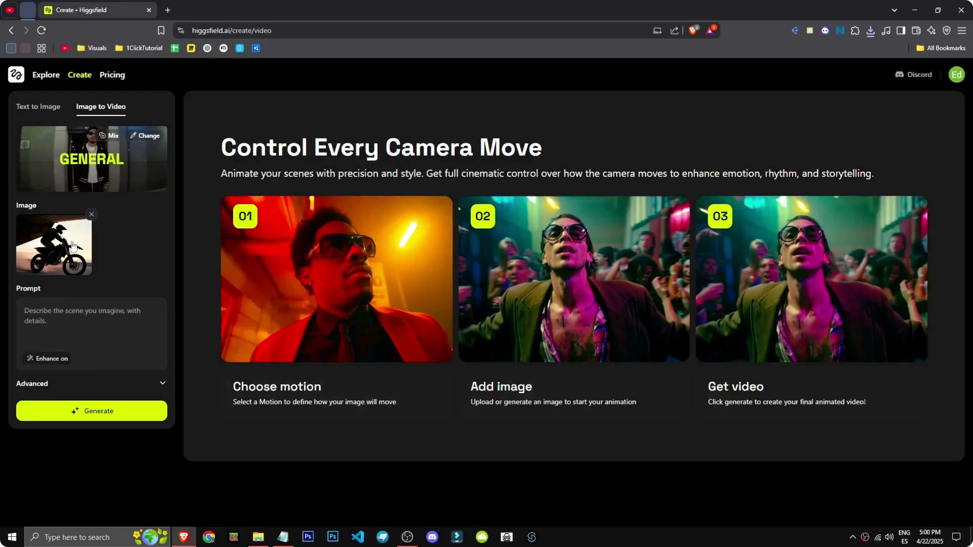973x547 pixels.
Task: Click the Enhance on toggle in Prompt panel
Action: (47, 358)
